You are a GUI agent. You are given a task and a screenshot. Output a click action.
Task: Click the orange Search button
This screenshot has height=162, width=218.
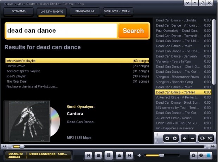(x=133, y=31)
